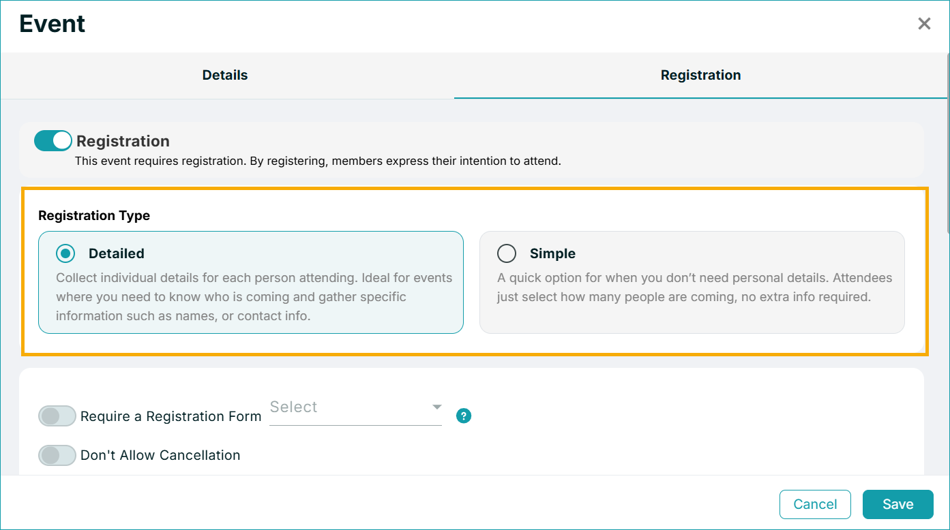
Task: Click the Registration Type heading
Action: click(x=94, y=215)
